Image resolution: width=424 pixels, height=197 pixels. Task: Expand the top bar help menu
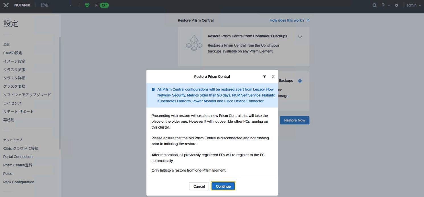pyautogui.click(x=385, y=5)
